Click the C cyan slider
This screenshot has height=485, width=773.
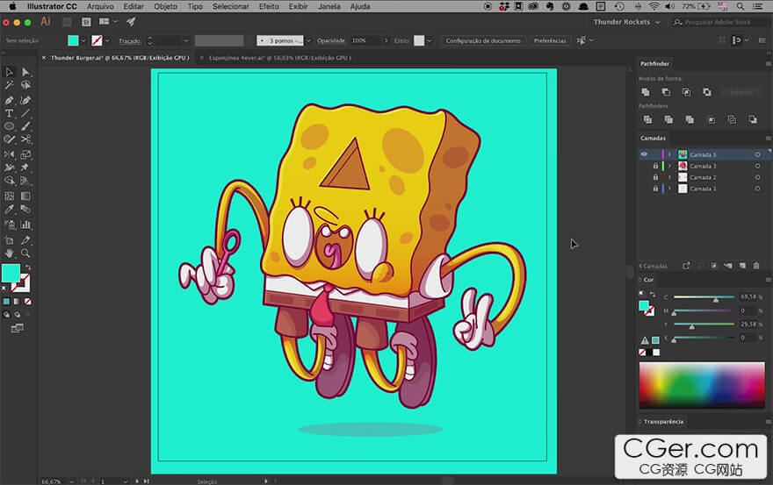(704, 297)
